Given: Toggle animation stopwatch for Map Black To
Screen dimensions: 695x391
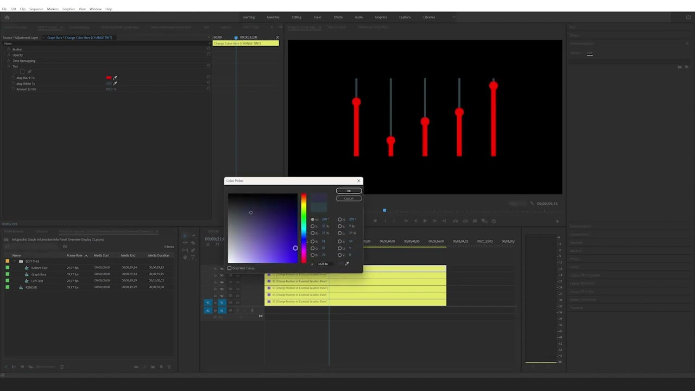Looking at the screenshot, I should (13, 78).
